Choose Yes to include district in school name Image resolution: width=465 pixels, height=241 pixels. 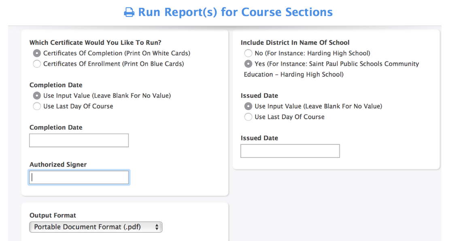click(x=248, y=64)
